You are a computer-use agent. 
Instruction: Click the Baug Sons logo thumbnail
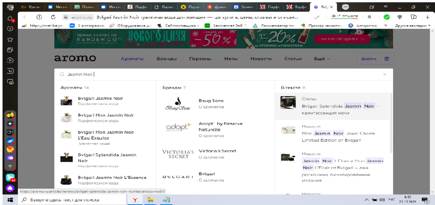(178, 104)
